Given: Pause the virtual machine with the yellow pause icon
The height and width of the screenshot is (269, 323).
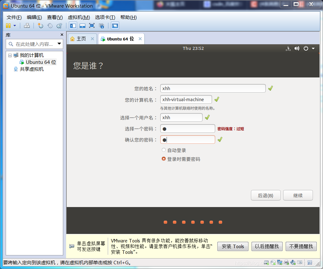Looking at the screenshot, I should [8, 26].
